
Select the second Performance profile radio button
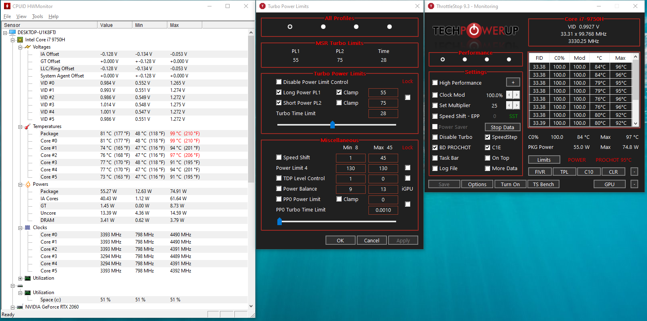(465, 59)
